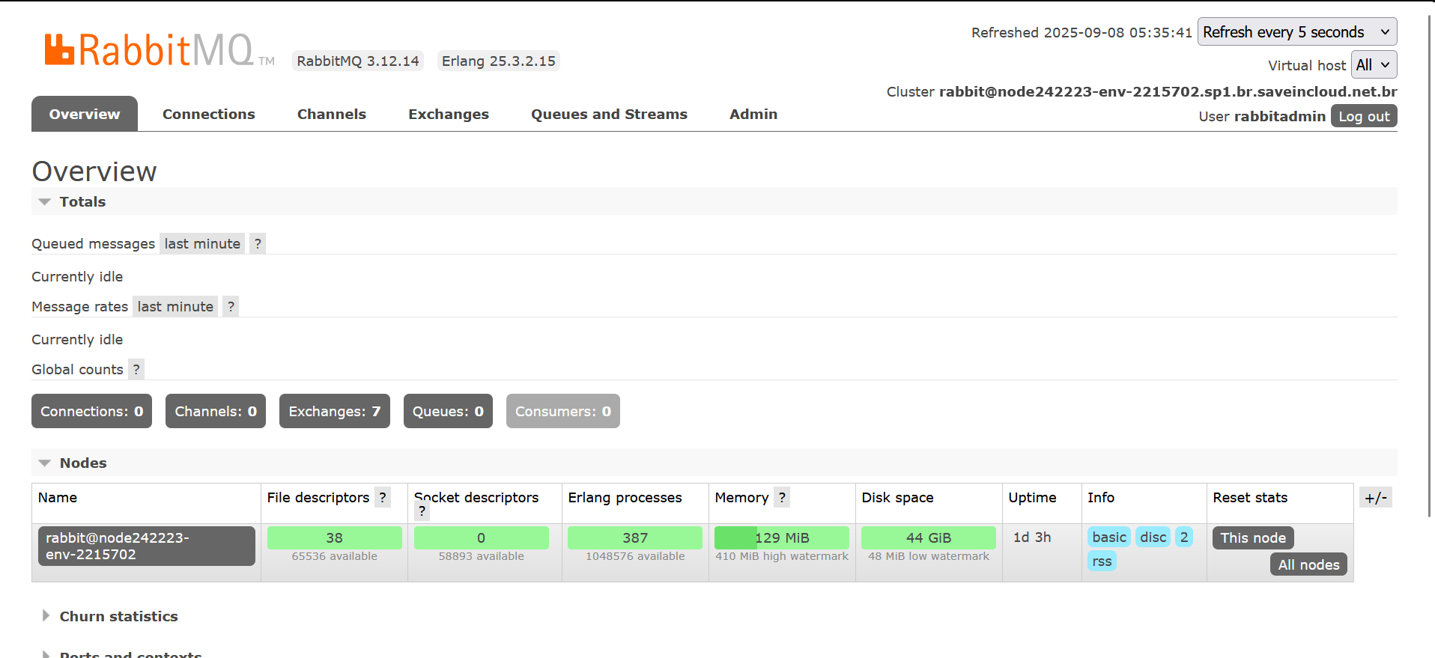The image size is (1435, 658).
Task: Open help for File descriptors column
Action: click(383, 497)
